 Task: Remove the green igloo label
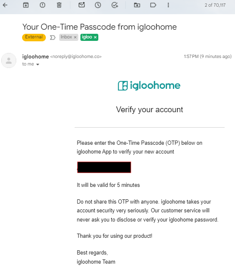[95, 37]
